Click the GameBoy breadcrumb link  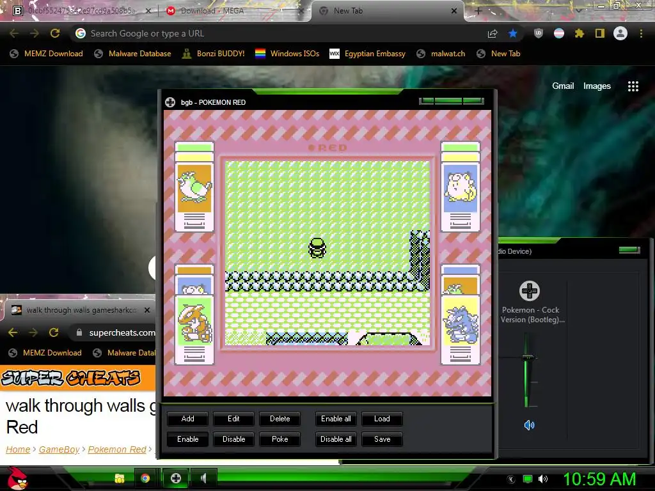tap(59, 449)
